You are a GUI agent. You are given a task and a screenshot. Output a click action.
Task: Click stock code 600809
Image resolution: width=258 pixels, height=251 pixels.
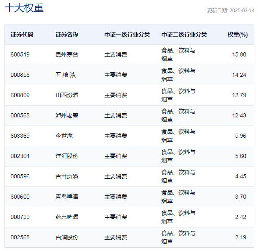pos(20,95)
